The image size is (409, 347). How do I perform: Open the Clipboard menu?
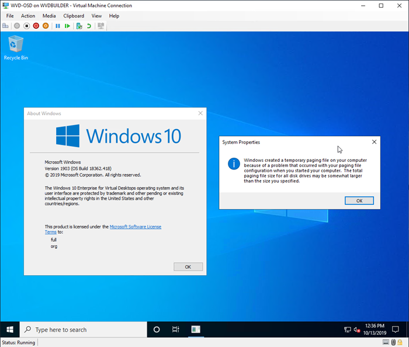(74, 16)
